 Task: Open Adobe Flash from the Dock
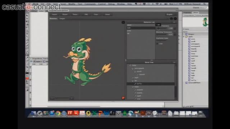143,113
